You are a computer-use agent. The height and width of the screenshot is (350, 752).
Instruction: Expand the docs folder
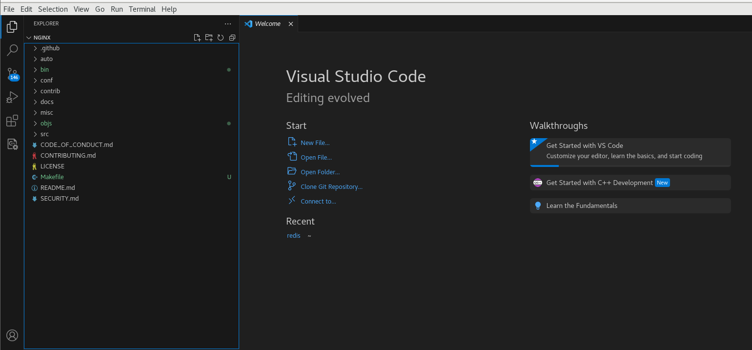coord(35,102)
